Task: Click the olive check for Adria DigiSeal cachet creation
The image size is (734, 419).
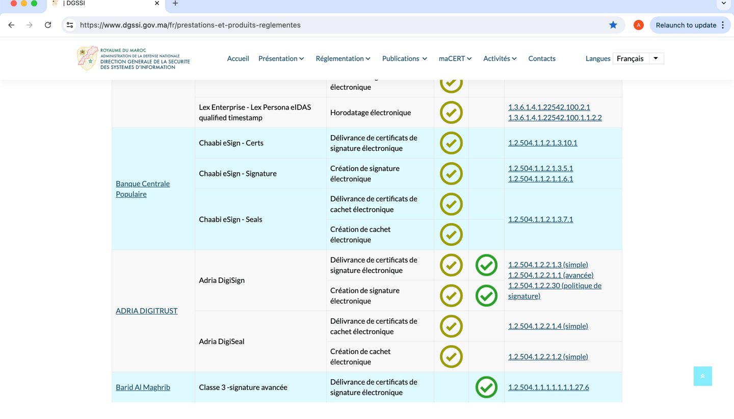Action: point(451,357)
